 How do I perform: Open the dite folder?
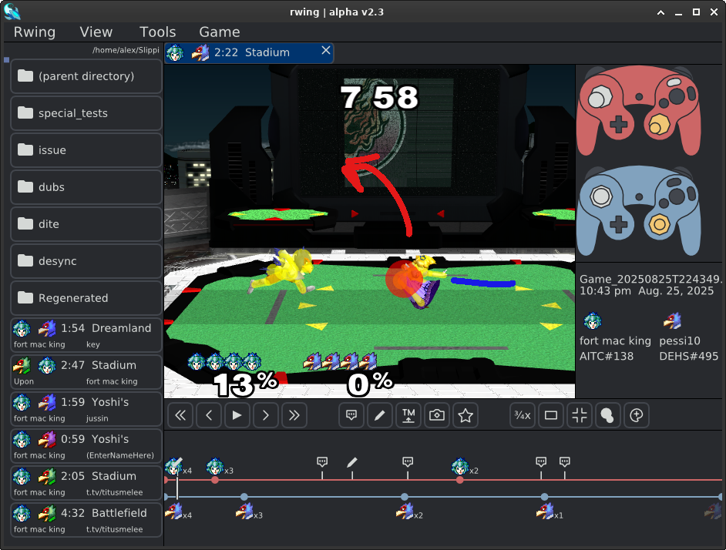86,224
